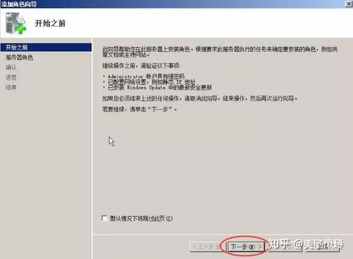Click the paragraph about cancelling this wizard
The image size is (353, 259).
tap(200, 99)
